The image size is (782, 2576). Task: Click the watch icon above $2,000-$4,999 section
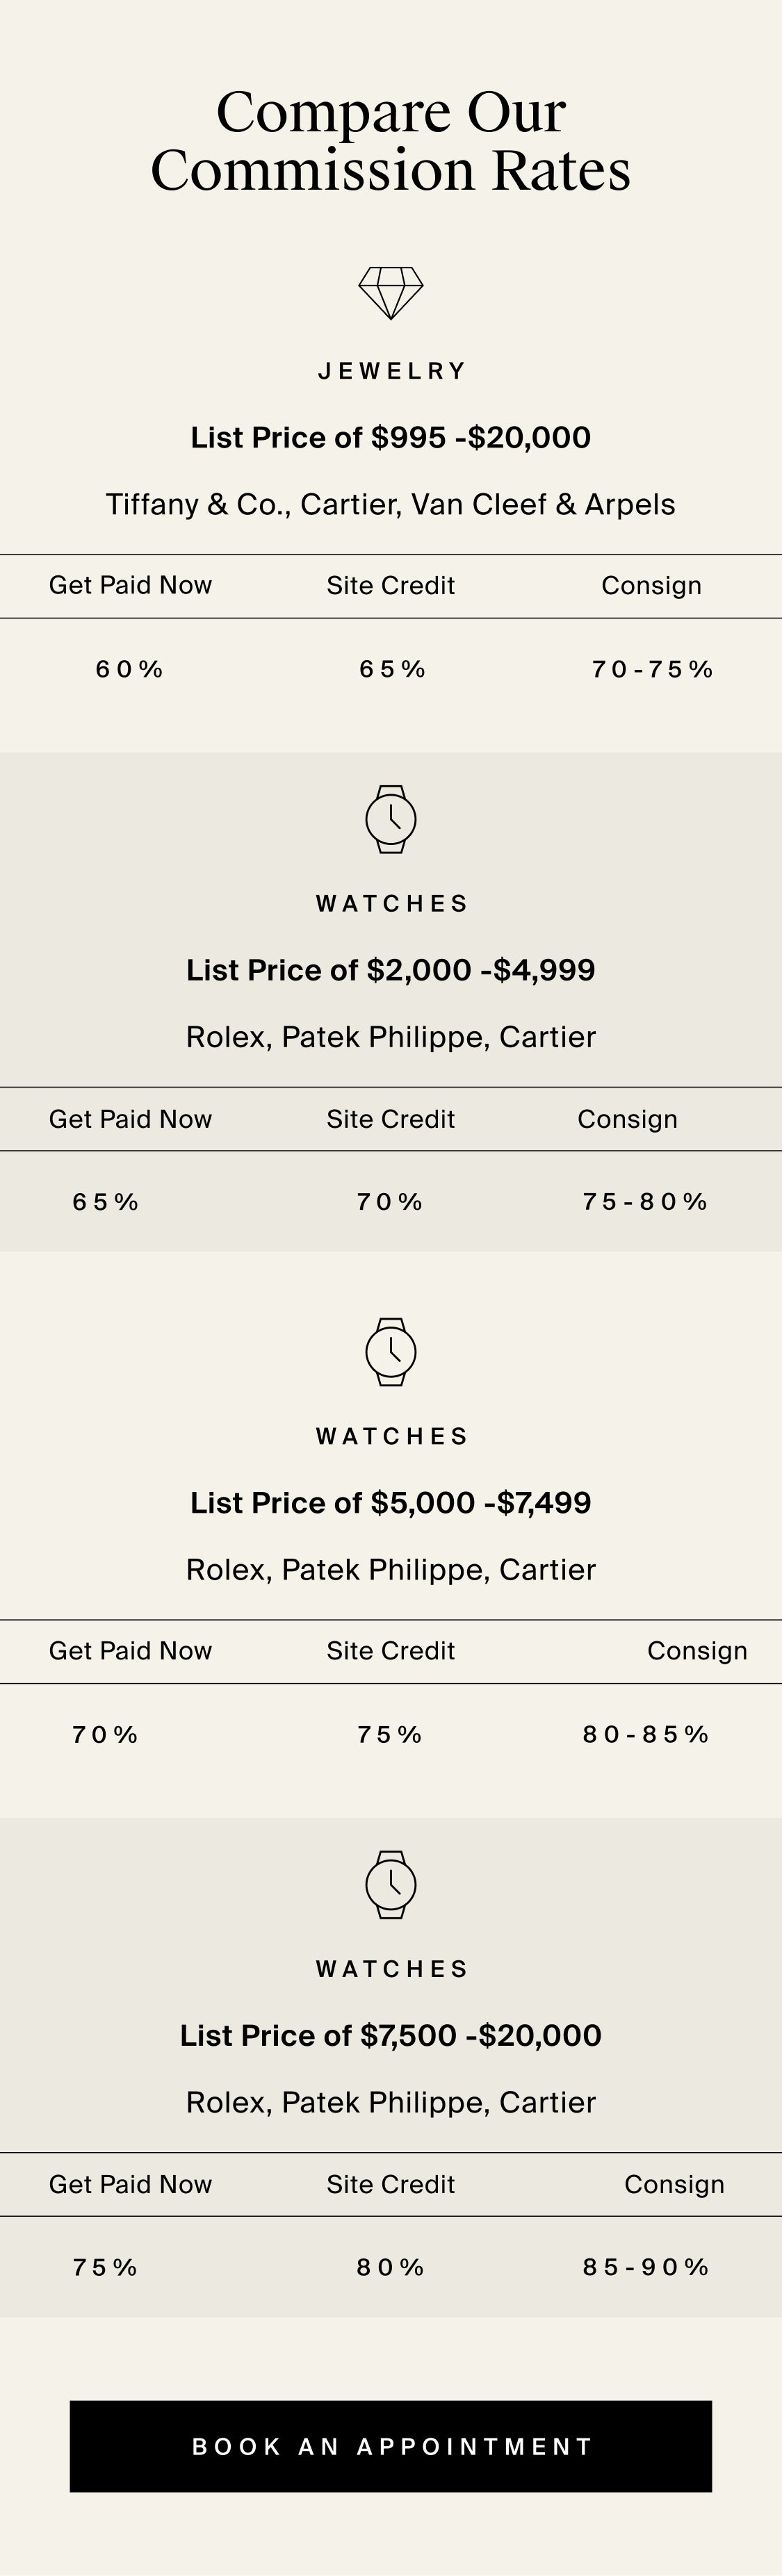(x=391, y=819)
